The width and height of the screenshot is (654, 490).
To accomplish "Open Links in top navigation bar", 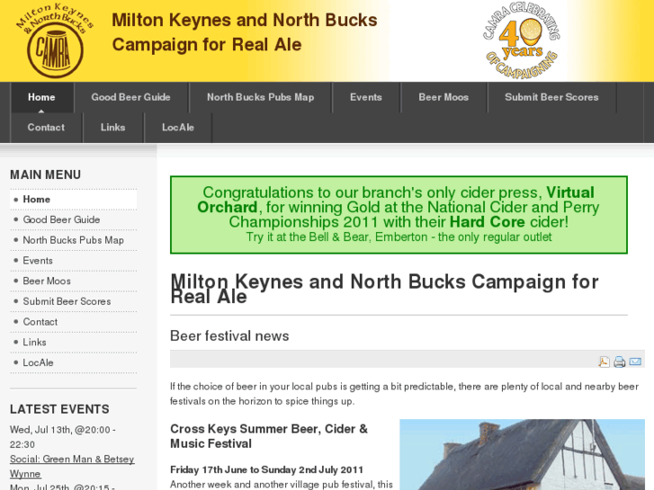I will pyautogui.click(x=113, y=128).
